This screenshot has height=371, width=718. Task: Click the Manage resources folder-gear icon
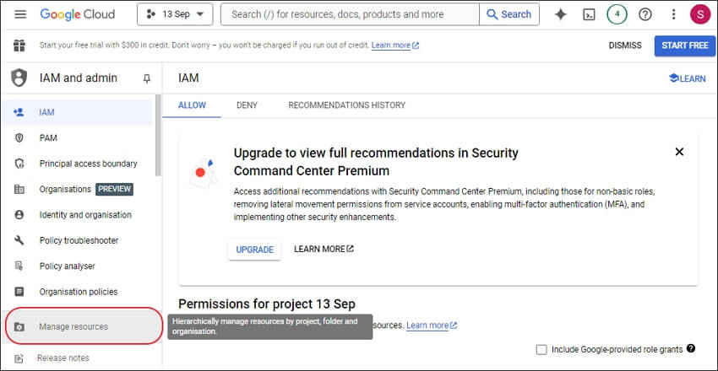(x=19, y=327)
